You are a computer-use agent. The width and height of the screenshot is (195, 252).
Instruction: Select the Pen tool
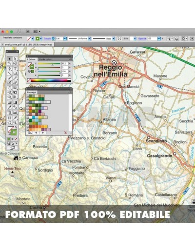[10, 68]
